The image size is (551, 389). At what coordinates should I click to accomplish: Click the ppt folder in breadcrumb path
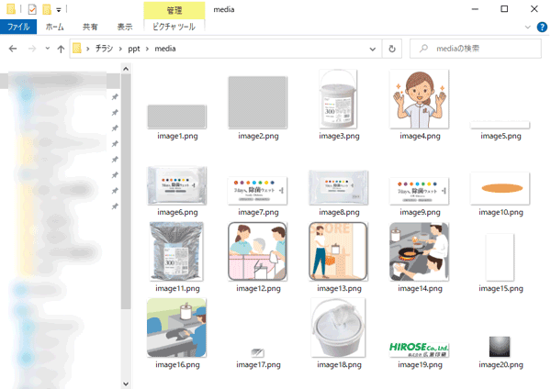click(133, 49)
